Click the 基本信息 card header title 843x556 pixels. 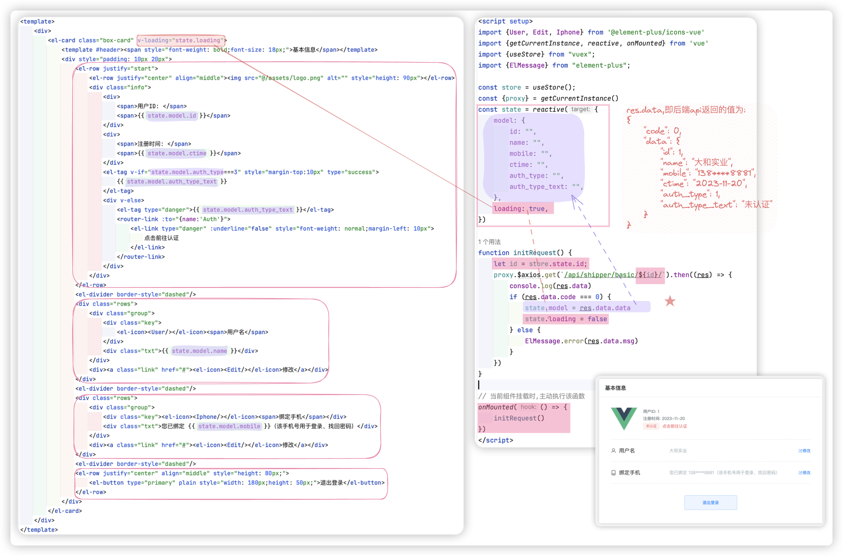coord(615,388)
